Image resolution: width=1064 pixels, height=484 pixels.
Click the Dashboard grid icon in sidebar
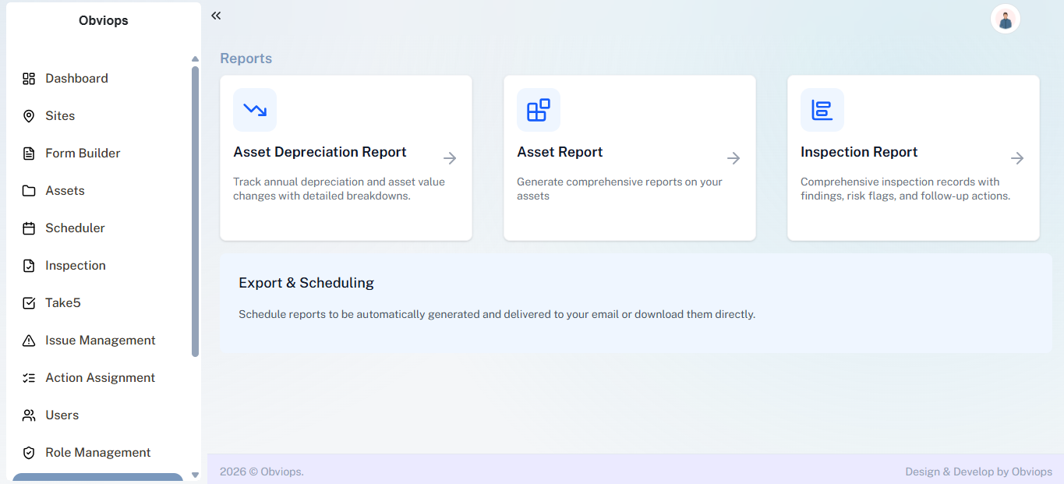click(29, 79)
